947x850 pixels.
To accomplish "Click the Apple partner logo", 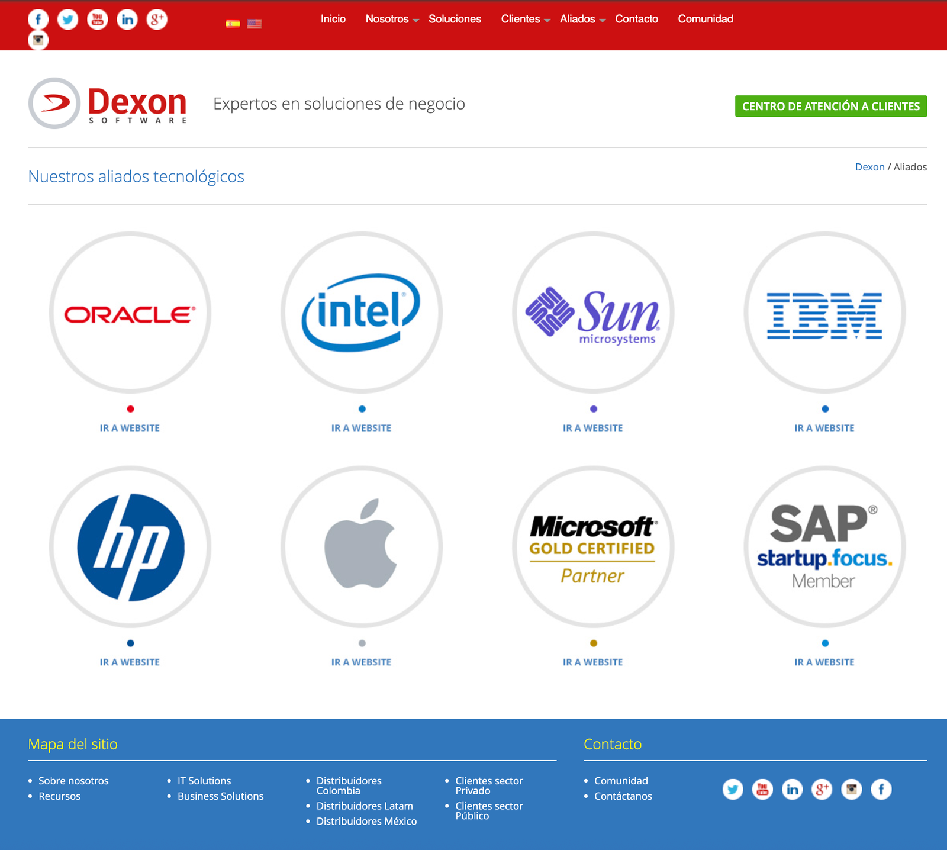I will (362, 547).
